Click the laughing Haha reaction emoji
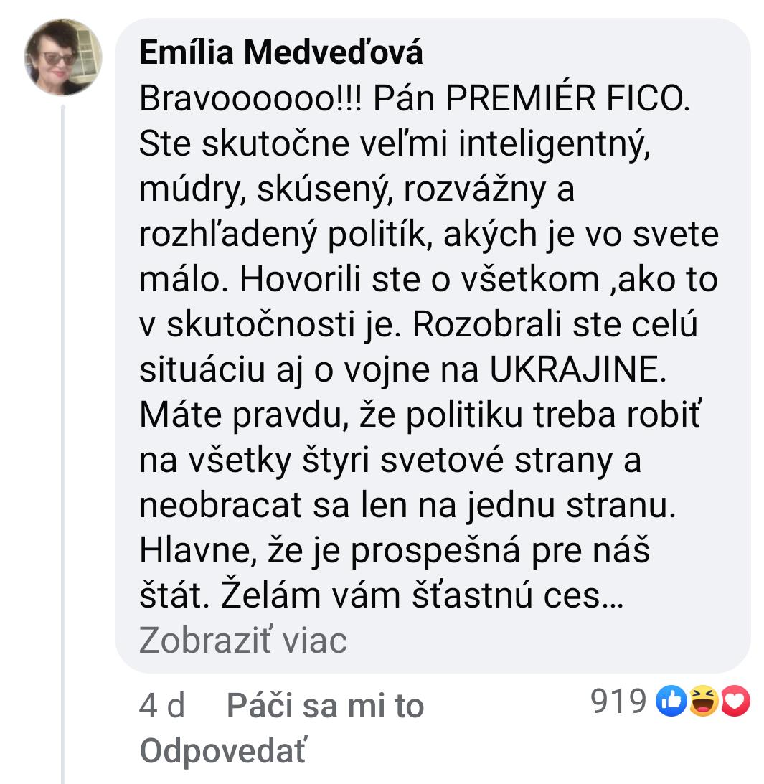The image size is (764, 784). pos(704,702)
